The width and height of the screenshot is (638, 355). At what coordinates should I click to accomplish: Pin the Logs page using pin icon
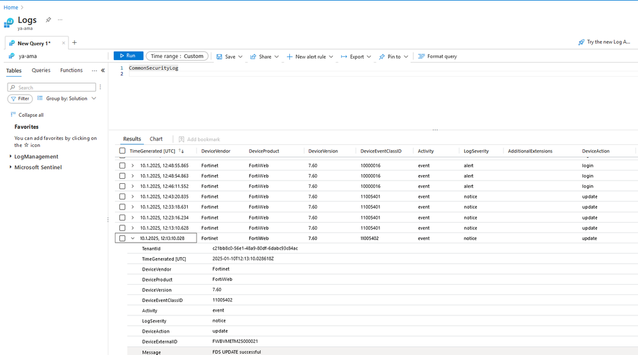click(x=48, y=20)
